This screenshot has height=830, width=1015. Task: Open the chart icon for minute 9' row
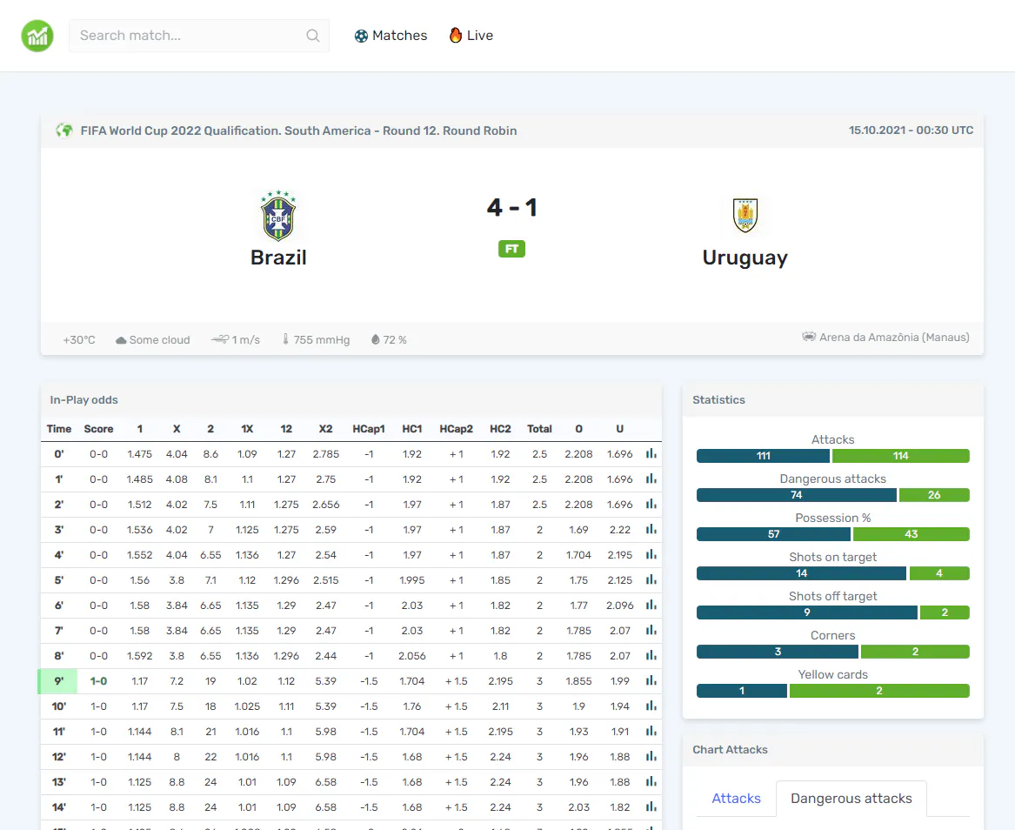(x=651, y=680)
